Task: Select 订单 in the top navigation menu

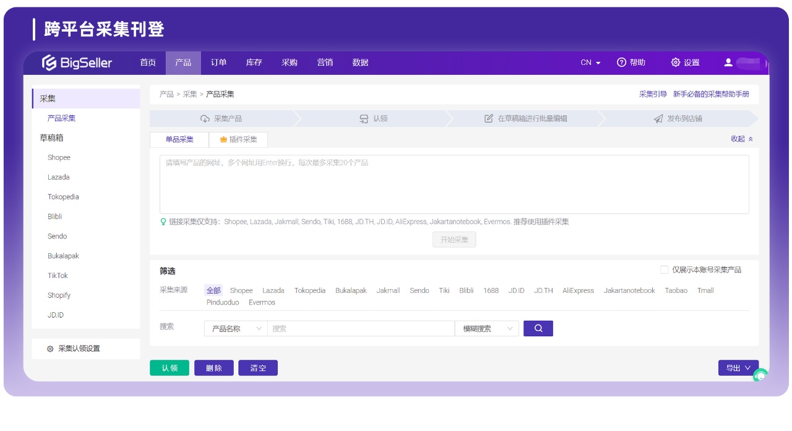Action: [220, 63]
